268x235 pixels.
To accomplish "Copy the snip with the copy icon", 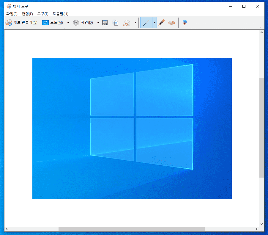I will coord(115,22).
